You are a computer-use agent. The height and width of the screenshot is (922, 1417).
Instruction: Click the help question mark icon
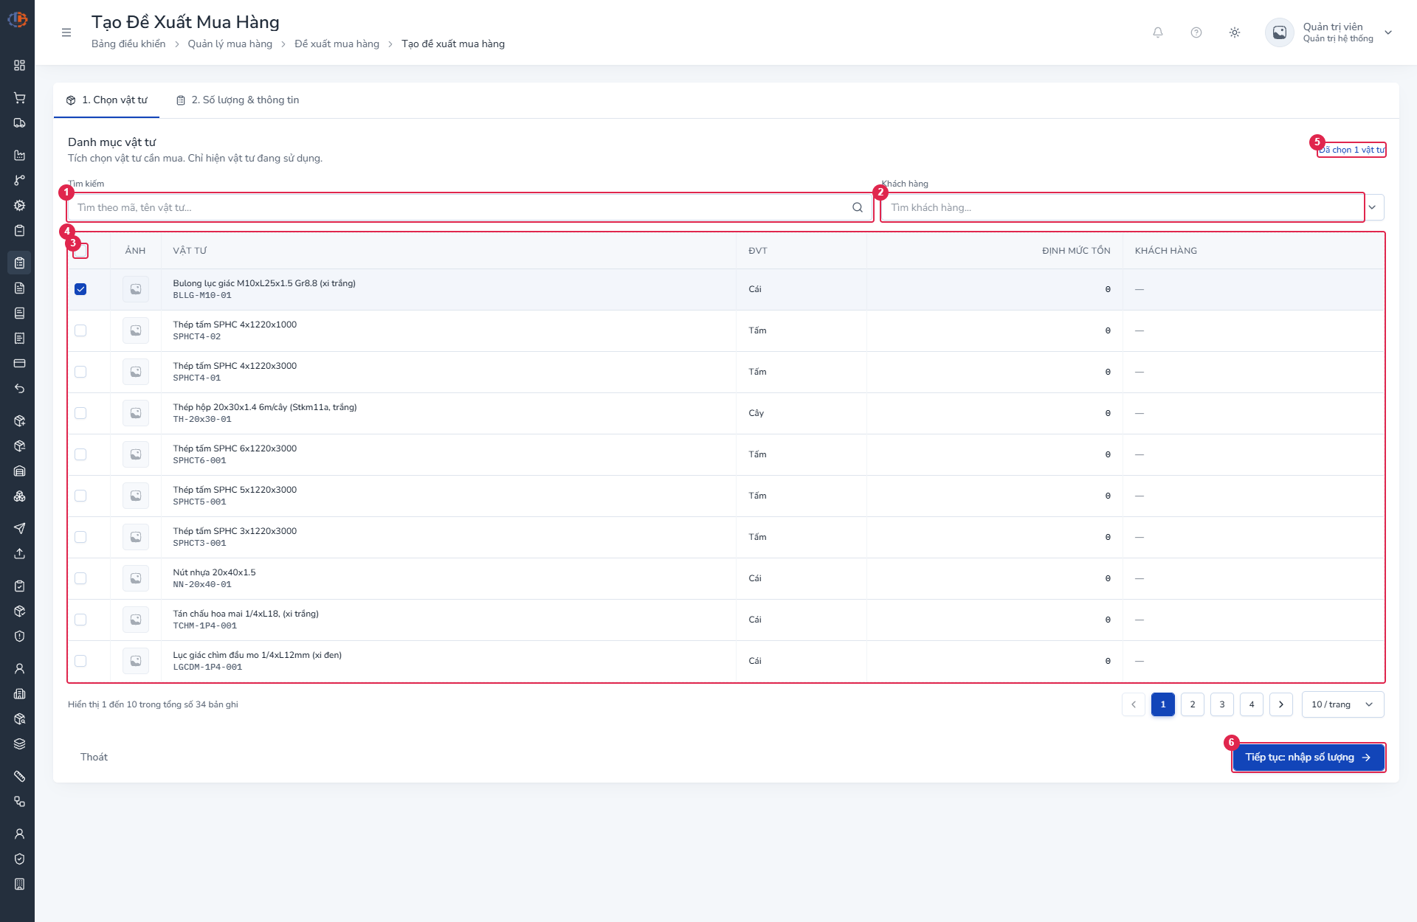point(1196,32)
